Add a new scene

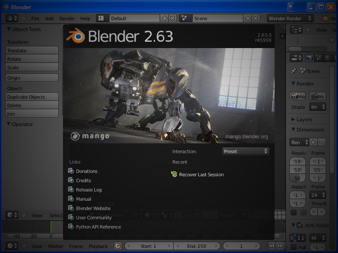pyautogui.click(x=248, y=18)
